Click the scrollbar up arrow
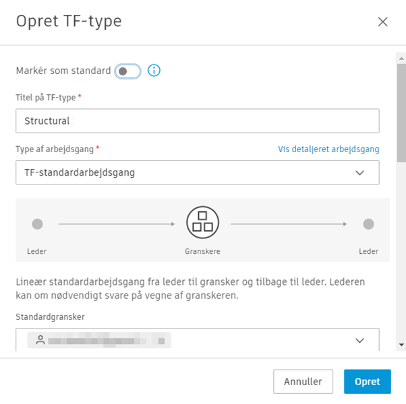 point(401,59)
